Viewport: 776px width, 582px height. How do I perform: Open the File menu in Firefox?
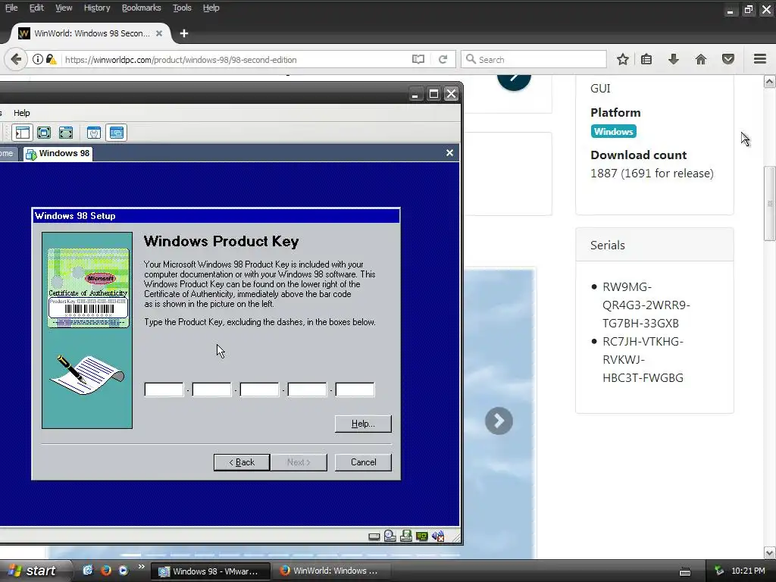point(11,8)
